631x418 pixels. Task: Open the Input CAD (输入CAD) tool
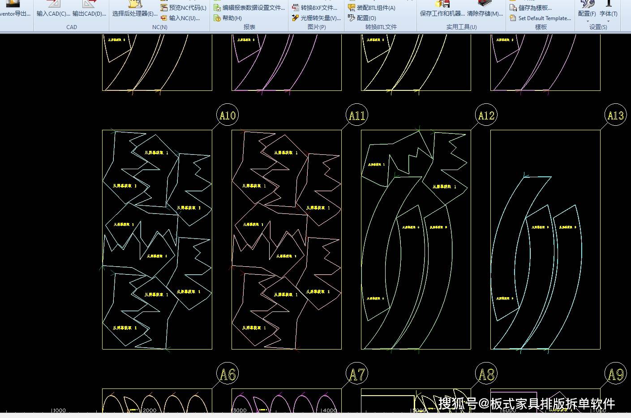[x=53, y=5]
